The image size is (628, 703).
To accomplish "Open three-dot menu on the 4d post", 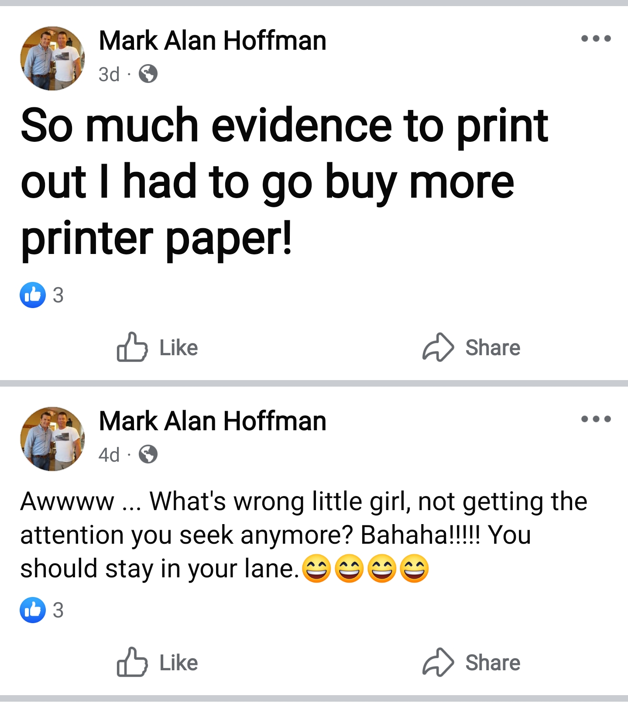I will point(596,419).
